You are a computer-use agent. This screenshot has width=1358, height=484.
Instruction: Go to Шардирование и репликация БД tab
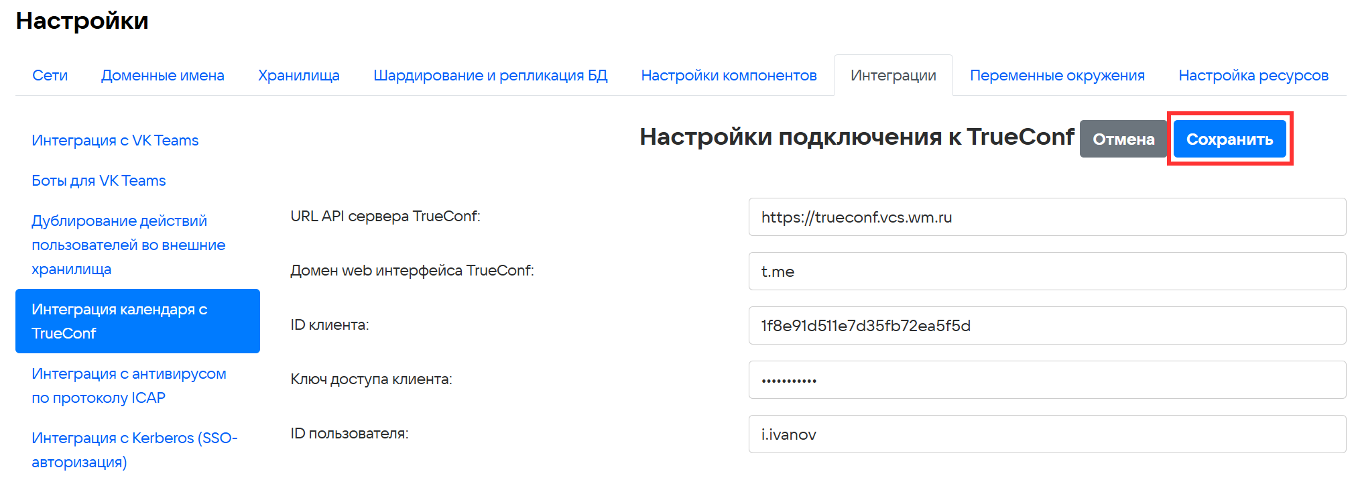pyautogui.click(x=490, y=76)
